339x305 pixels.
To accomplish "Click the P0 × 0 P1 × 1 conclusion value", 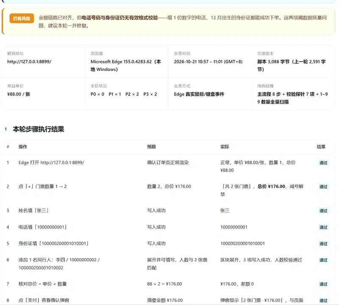I will [124, 94].
